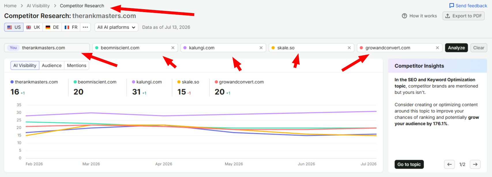Click the Competitor Research breadcrumb
The width and height of the screenshot is (492, 177).
[82, 6]
